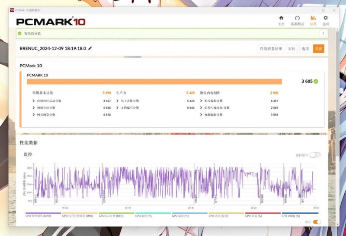Click the orange PCMARK 10 score bar

pyautogui.click(x=154, y=82)
